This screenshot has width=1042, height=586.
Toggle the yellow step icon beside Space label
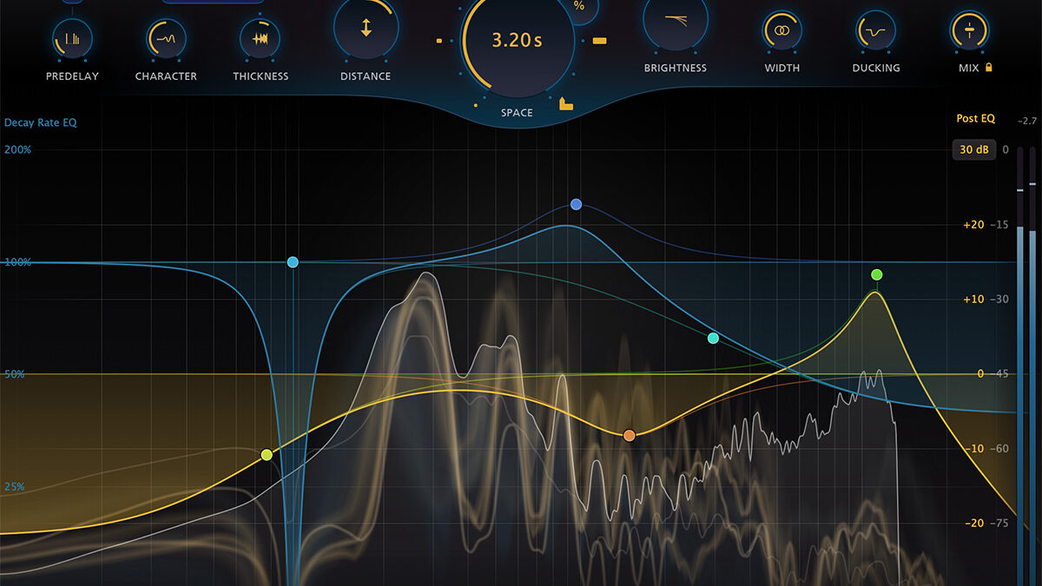[x=566, y=104]
